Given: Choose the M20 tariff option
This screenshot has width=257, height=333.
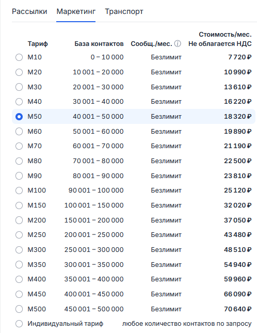Looking at the screenshot, I should click(x=19, y=72).
